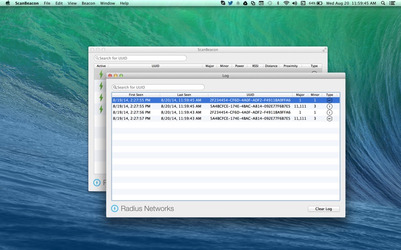The width and height of the screenshot is (401, 250).
Task: Select the log row first seen 8/19/14, 2:27:57 PM
Action: 226,118
